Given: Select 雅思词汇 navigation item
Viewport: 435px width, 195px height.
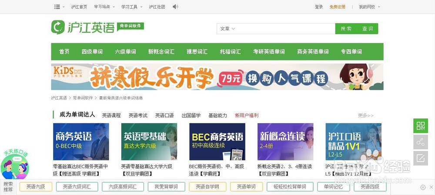Looking at the screenshot, I should click(x=197, y=52).
